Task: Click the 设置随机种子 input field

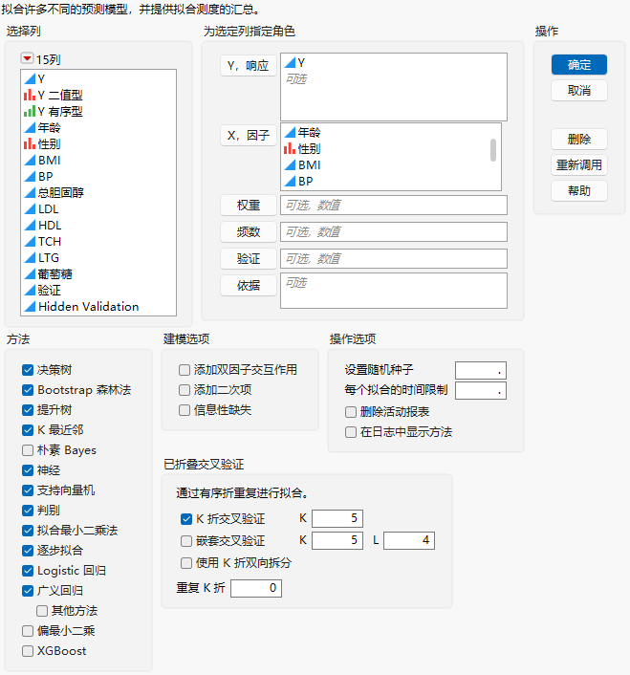Action: click(x=481, y=371)
